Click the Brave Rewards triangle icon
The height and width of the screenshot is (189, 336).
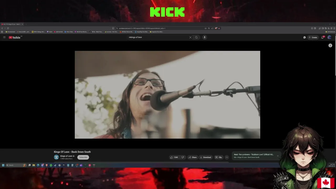(x=219, y=28)
